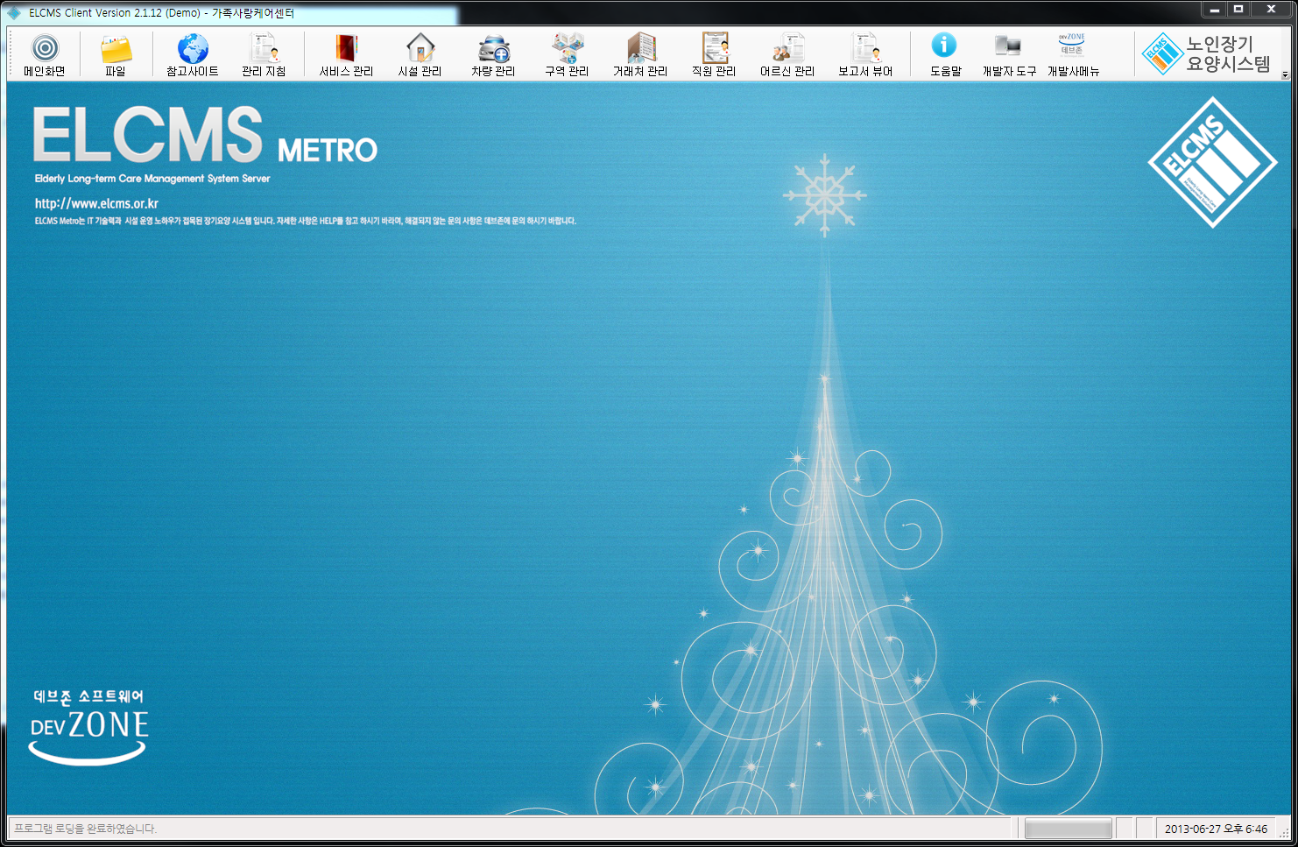
Task: Click the 프로그램 로딩을 완료하였습니다 status message
Action: coord(85,829)
